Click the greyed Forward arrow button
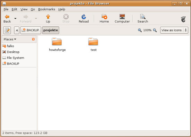Viewport: 191px width, 137px height. point(26,19)
